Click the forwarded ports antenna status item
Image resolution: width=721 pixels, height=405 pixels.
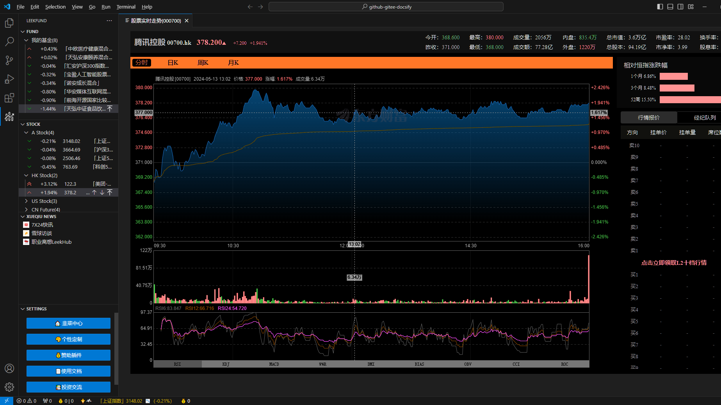pos(47,401)
